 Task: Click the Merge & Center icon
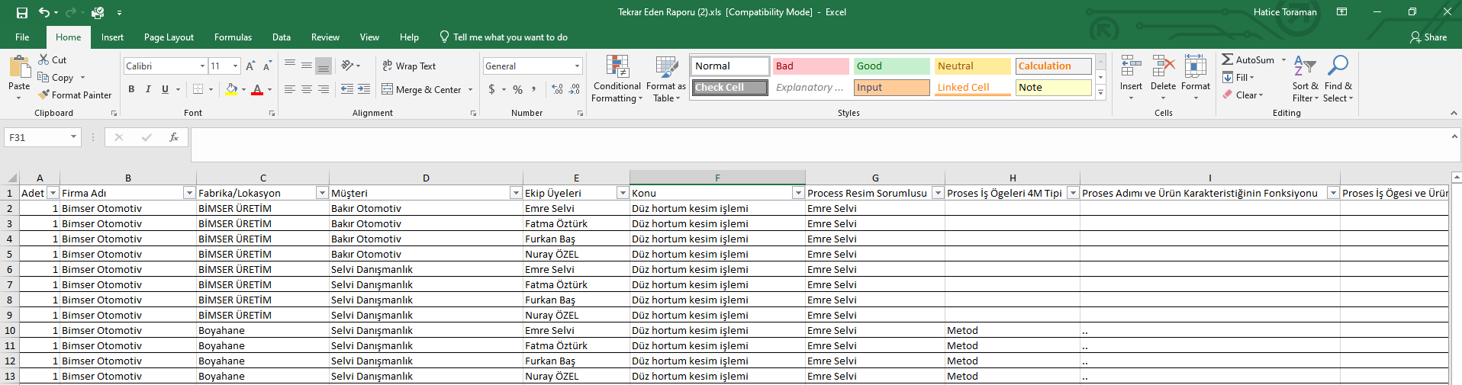388,89
